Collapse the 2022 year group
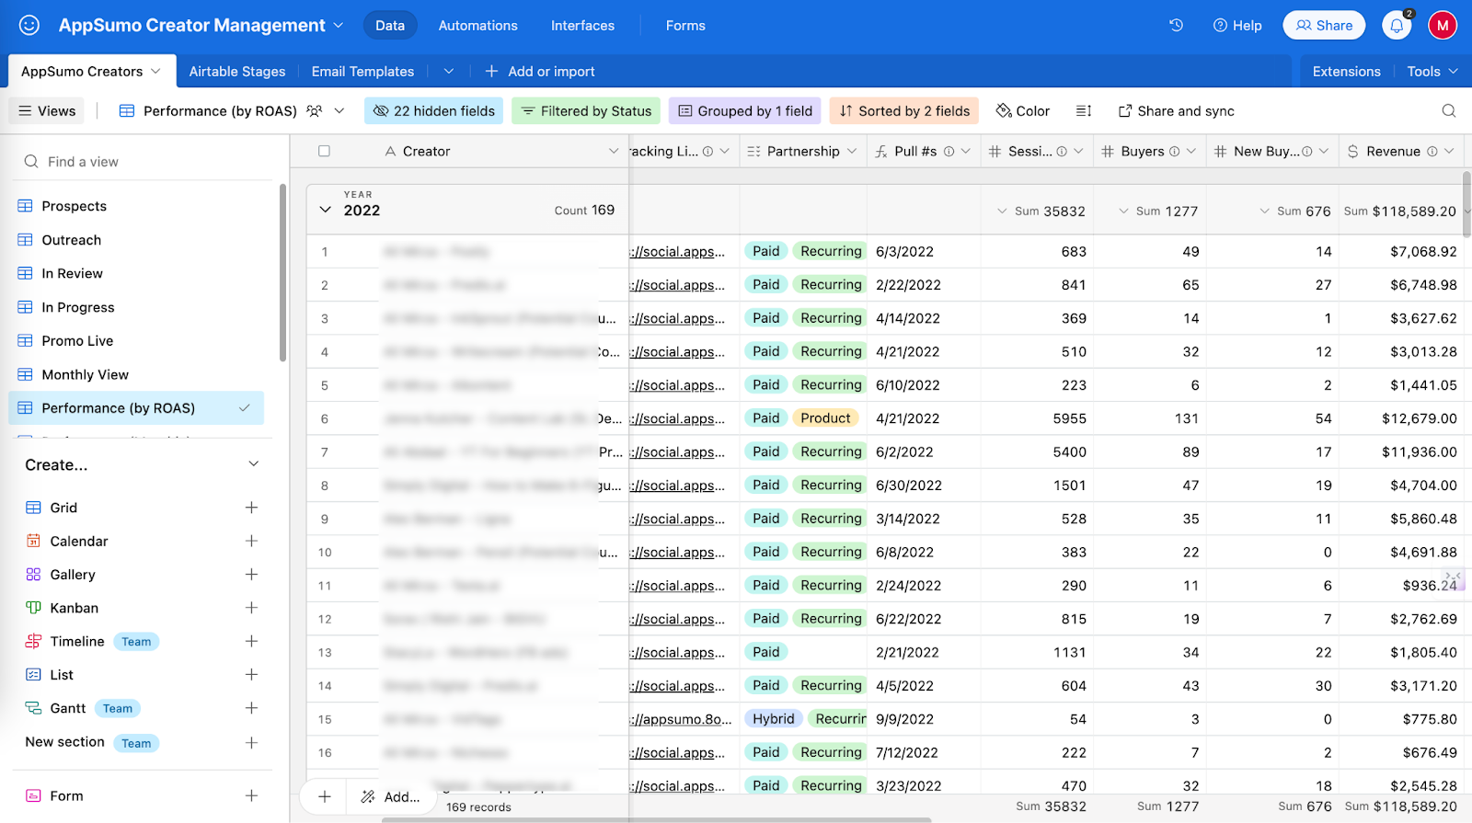This screenshot has width=1472, height=823. click(x=325, y=210)
